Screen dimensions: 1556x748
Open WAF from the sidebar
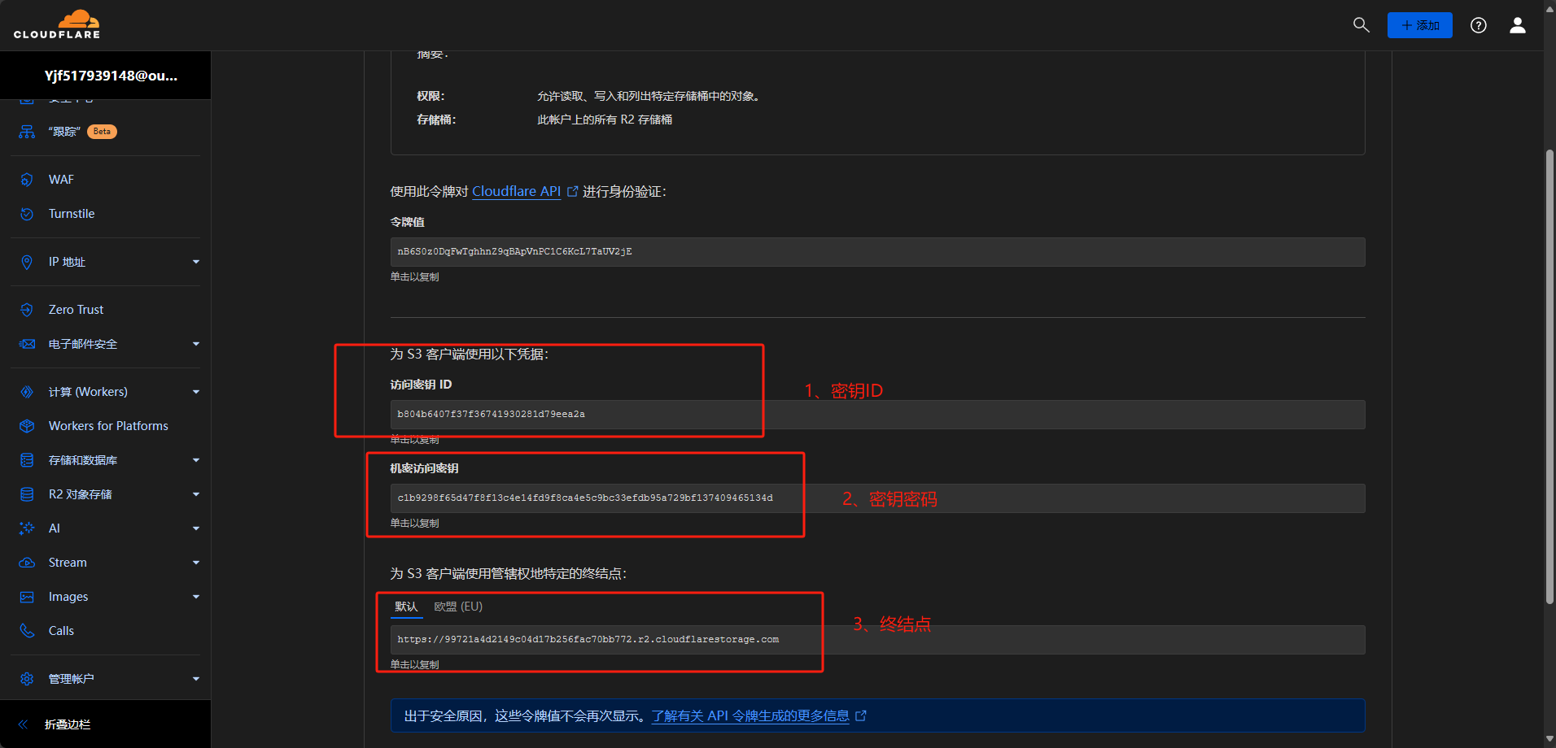(61, 180)
